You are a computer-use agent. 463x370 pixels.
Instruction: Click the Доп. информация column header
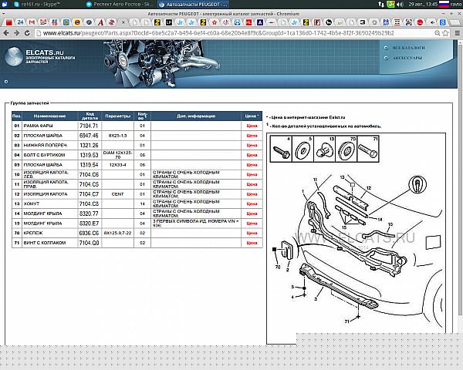[196, 116]
